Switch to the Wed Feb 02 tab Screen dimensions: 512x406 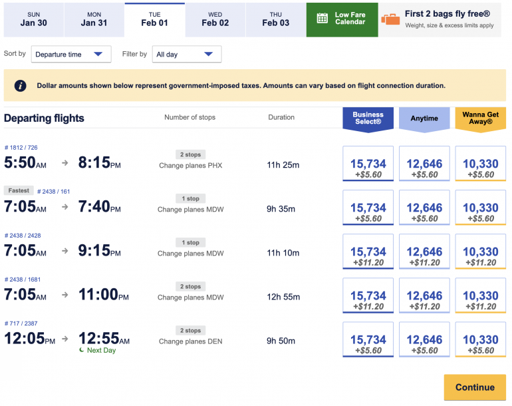(x=215, y=19)
